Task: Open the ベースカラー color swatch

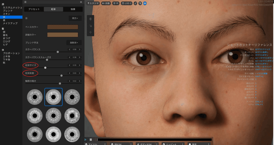Action: (63, 27)
